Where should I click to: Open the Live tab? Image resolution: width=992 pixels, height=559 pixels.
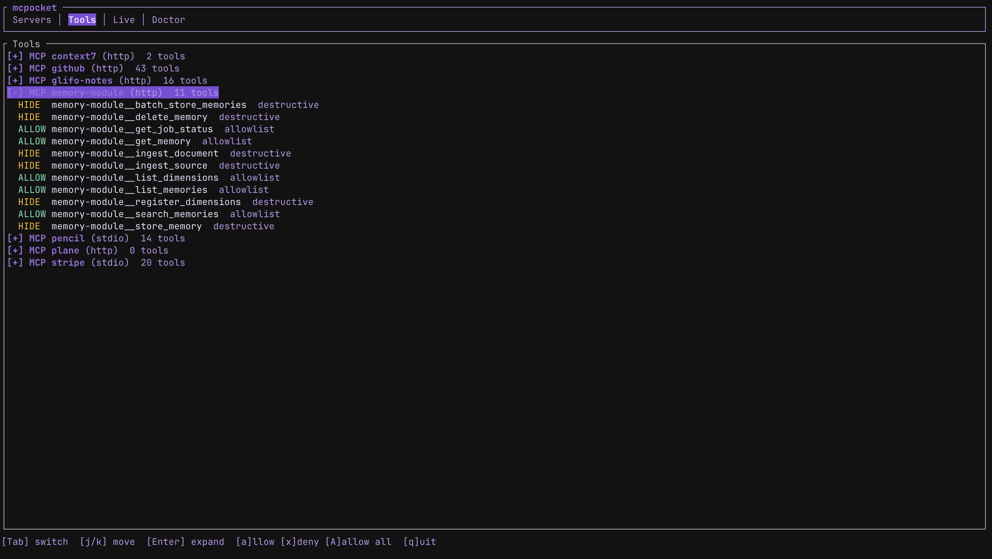(124, 20)
